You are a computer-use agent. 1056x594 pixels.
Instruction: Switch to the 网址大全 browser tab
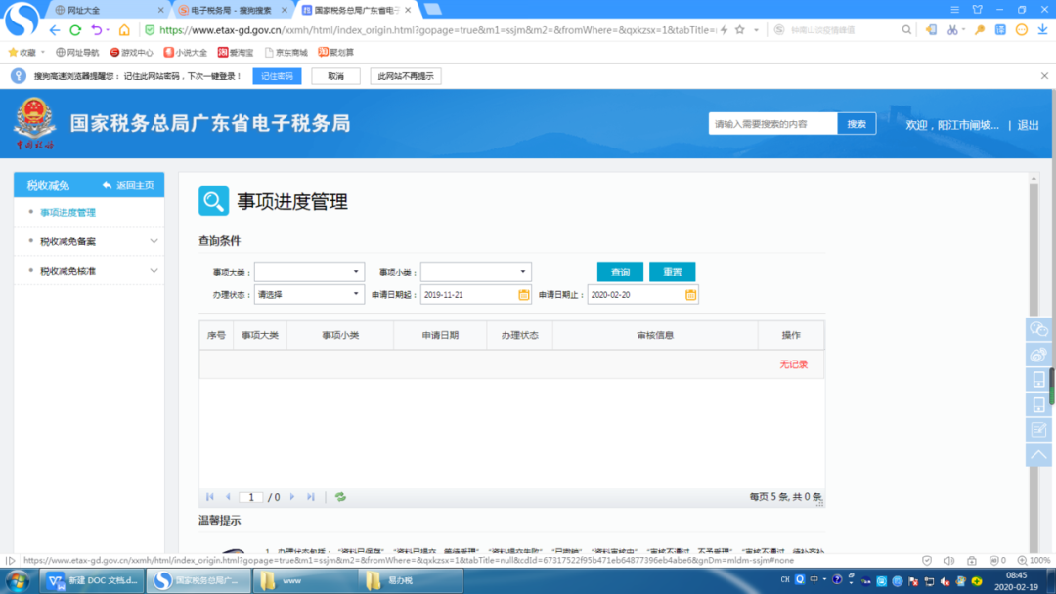pos(108,10)
